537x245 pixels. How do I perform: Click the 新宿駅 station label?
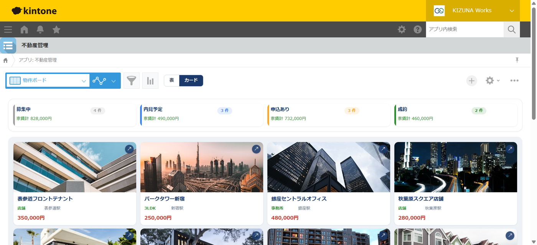point(177,208)
